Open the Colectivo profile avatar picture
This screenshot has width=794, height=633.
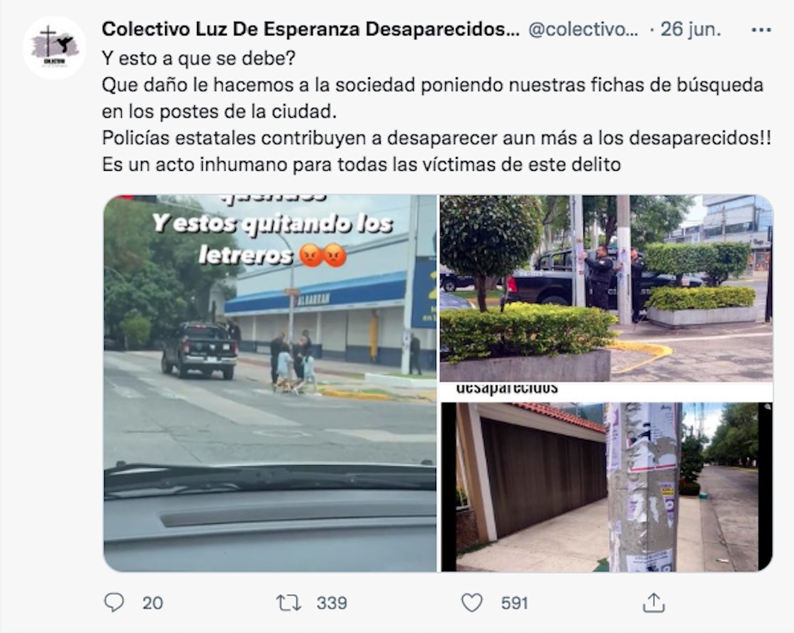tap(54, 47)
